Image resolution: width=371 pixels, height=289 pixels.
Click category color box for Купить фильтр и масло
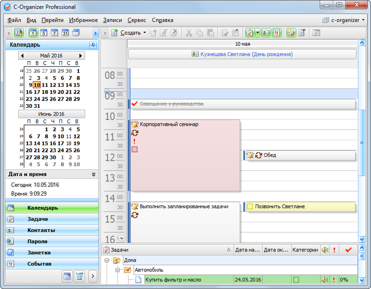(x=296, y=280)
